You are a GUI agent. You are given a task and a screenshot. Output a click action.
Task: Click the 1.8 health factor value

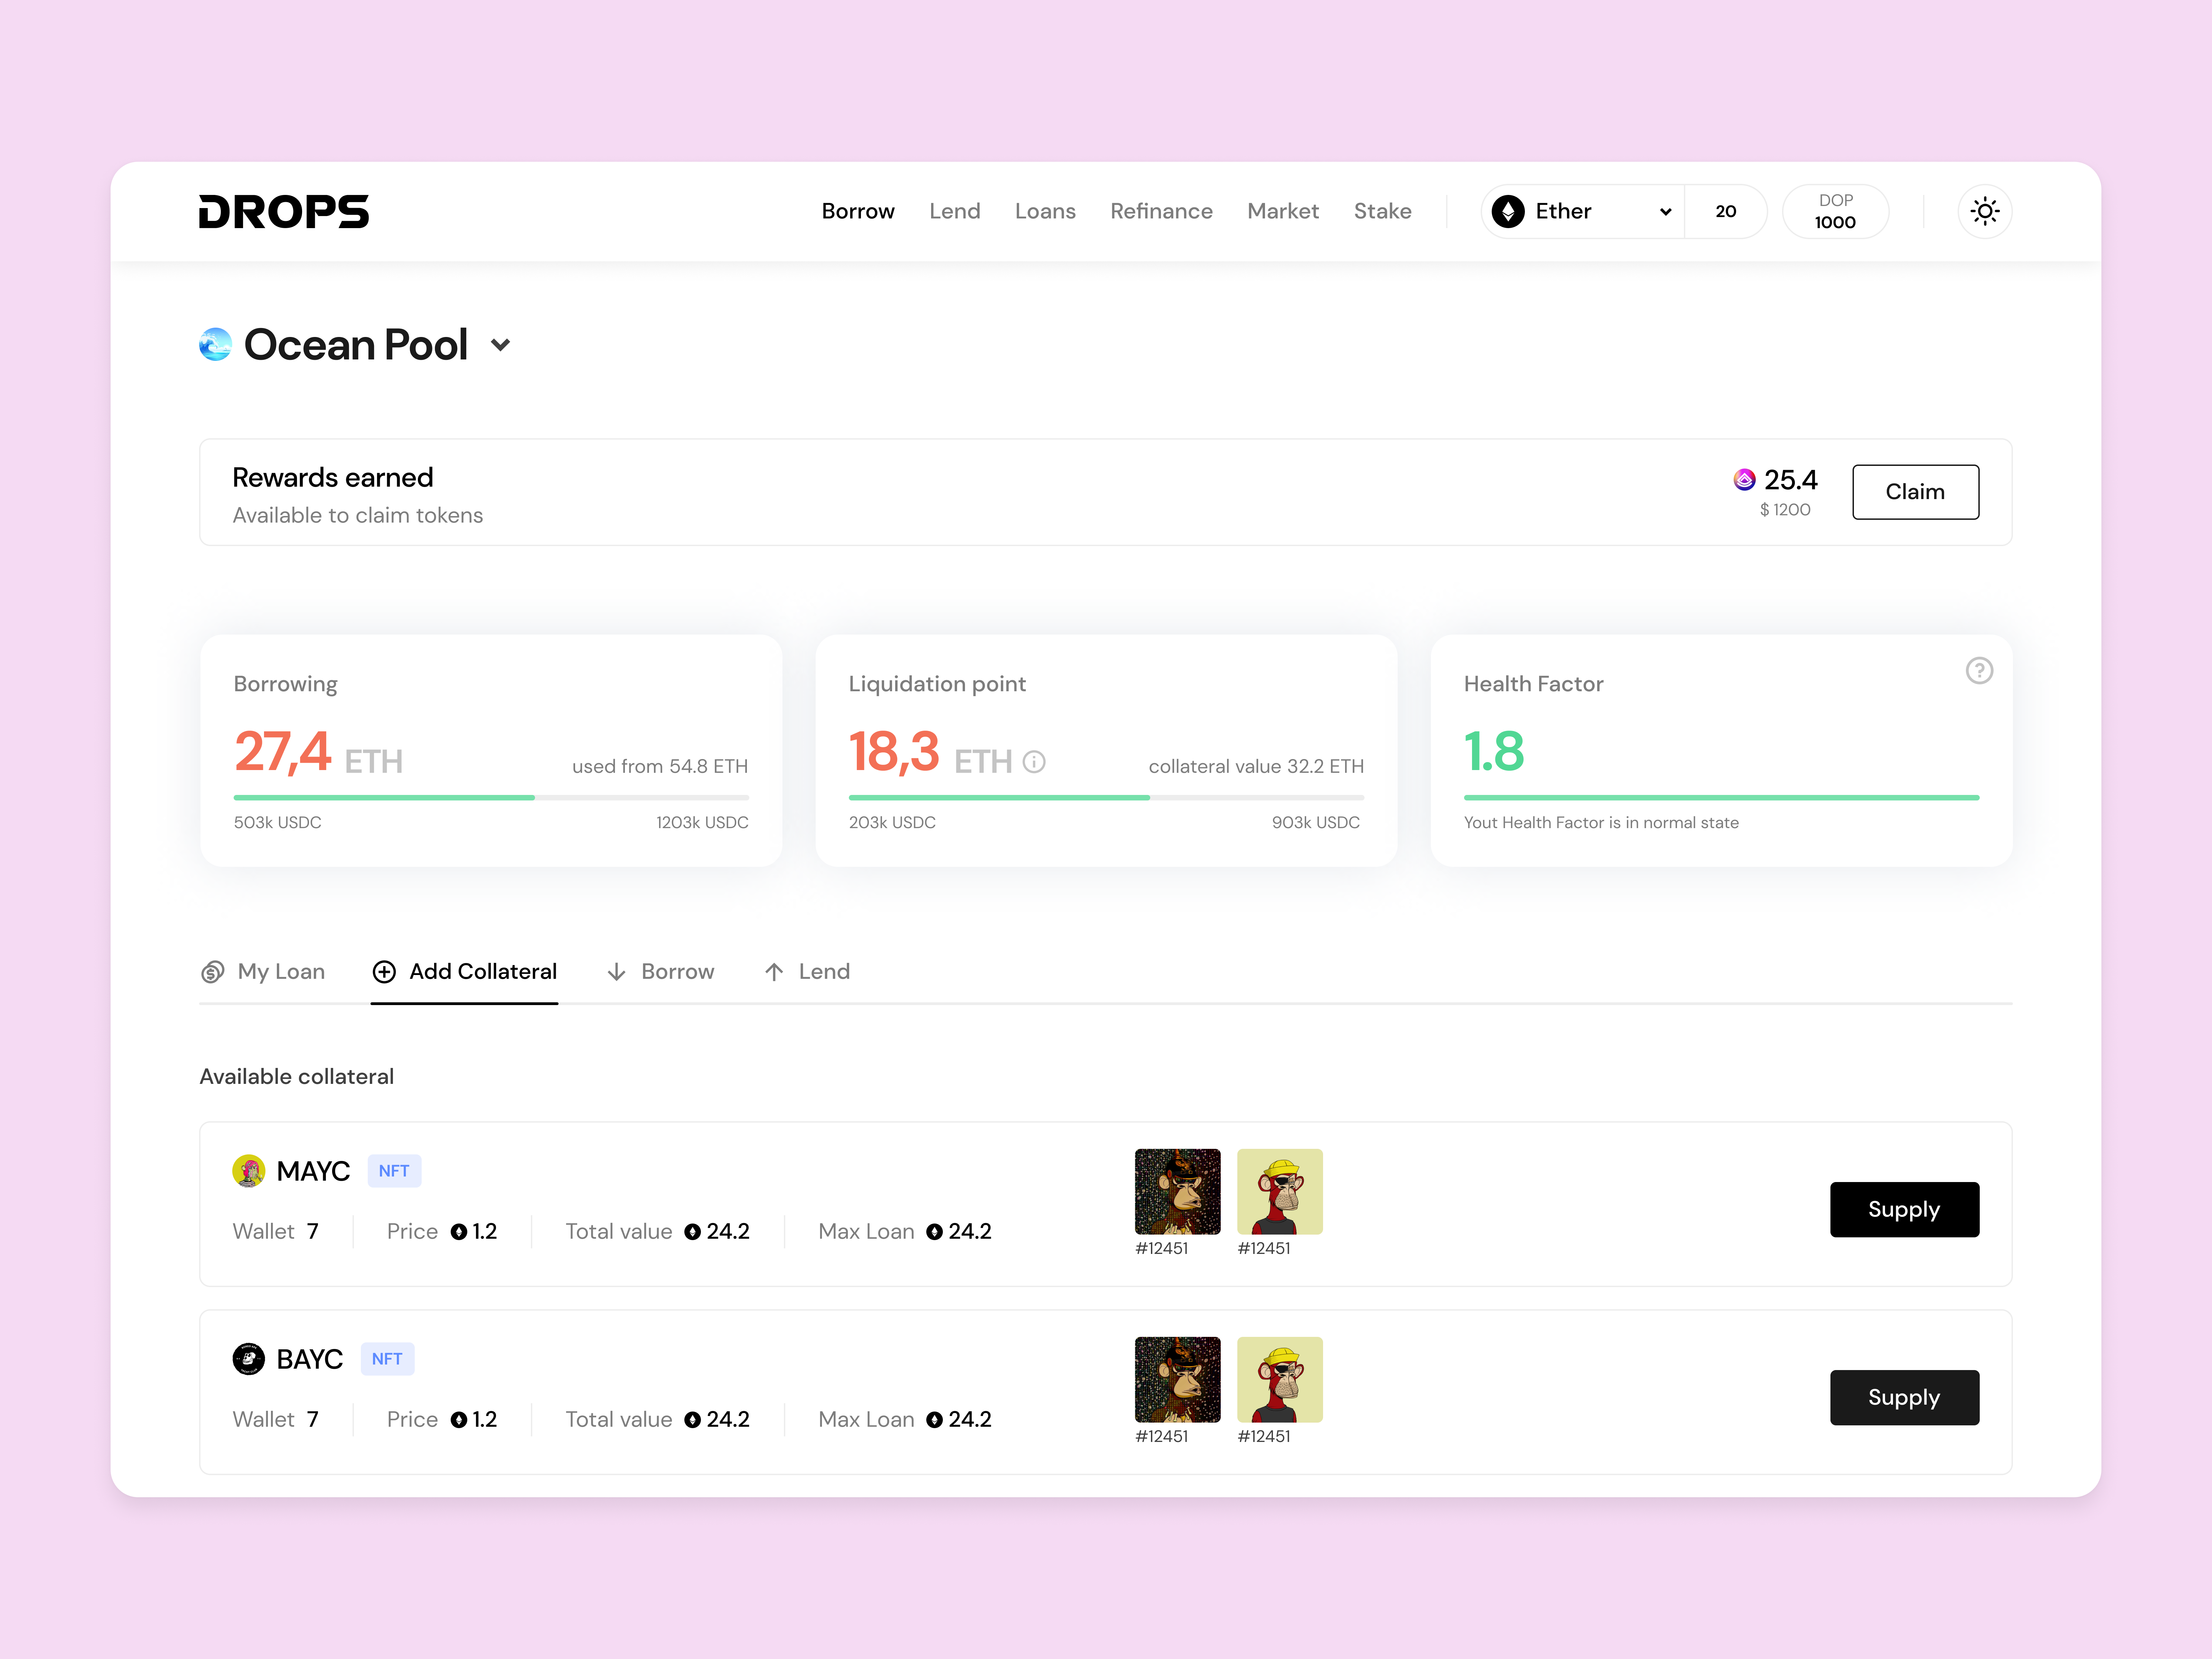pyautogui.click(x=1494, y=752)
